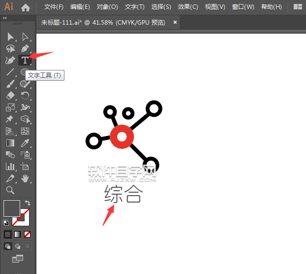
Task: Select the Lasso tool
Action: coord(10,48)
